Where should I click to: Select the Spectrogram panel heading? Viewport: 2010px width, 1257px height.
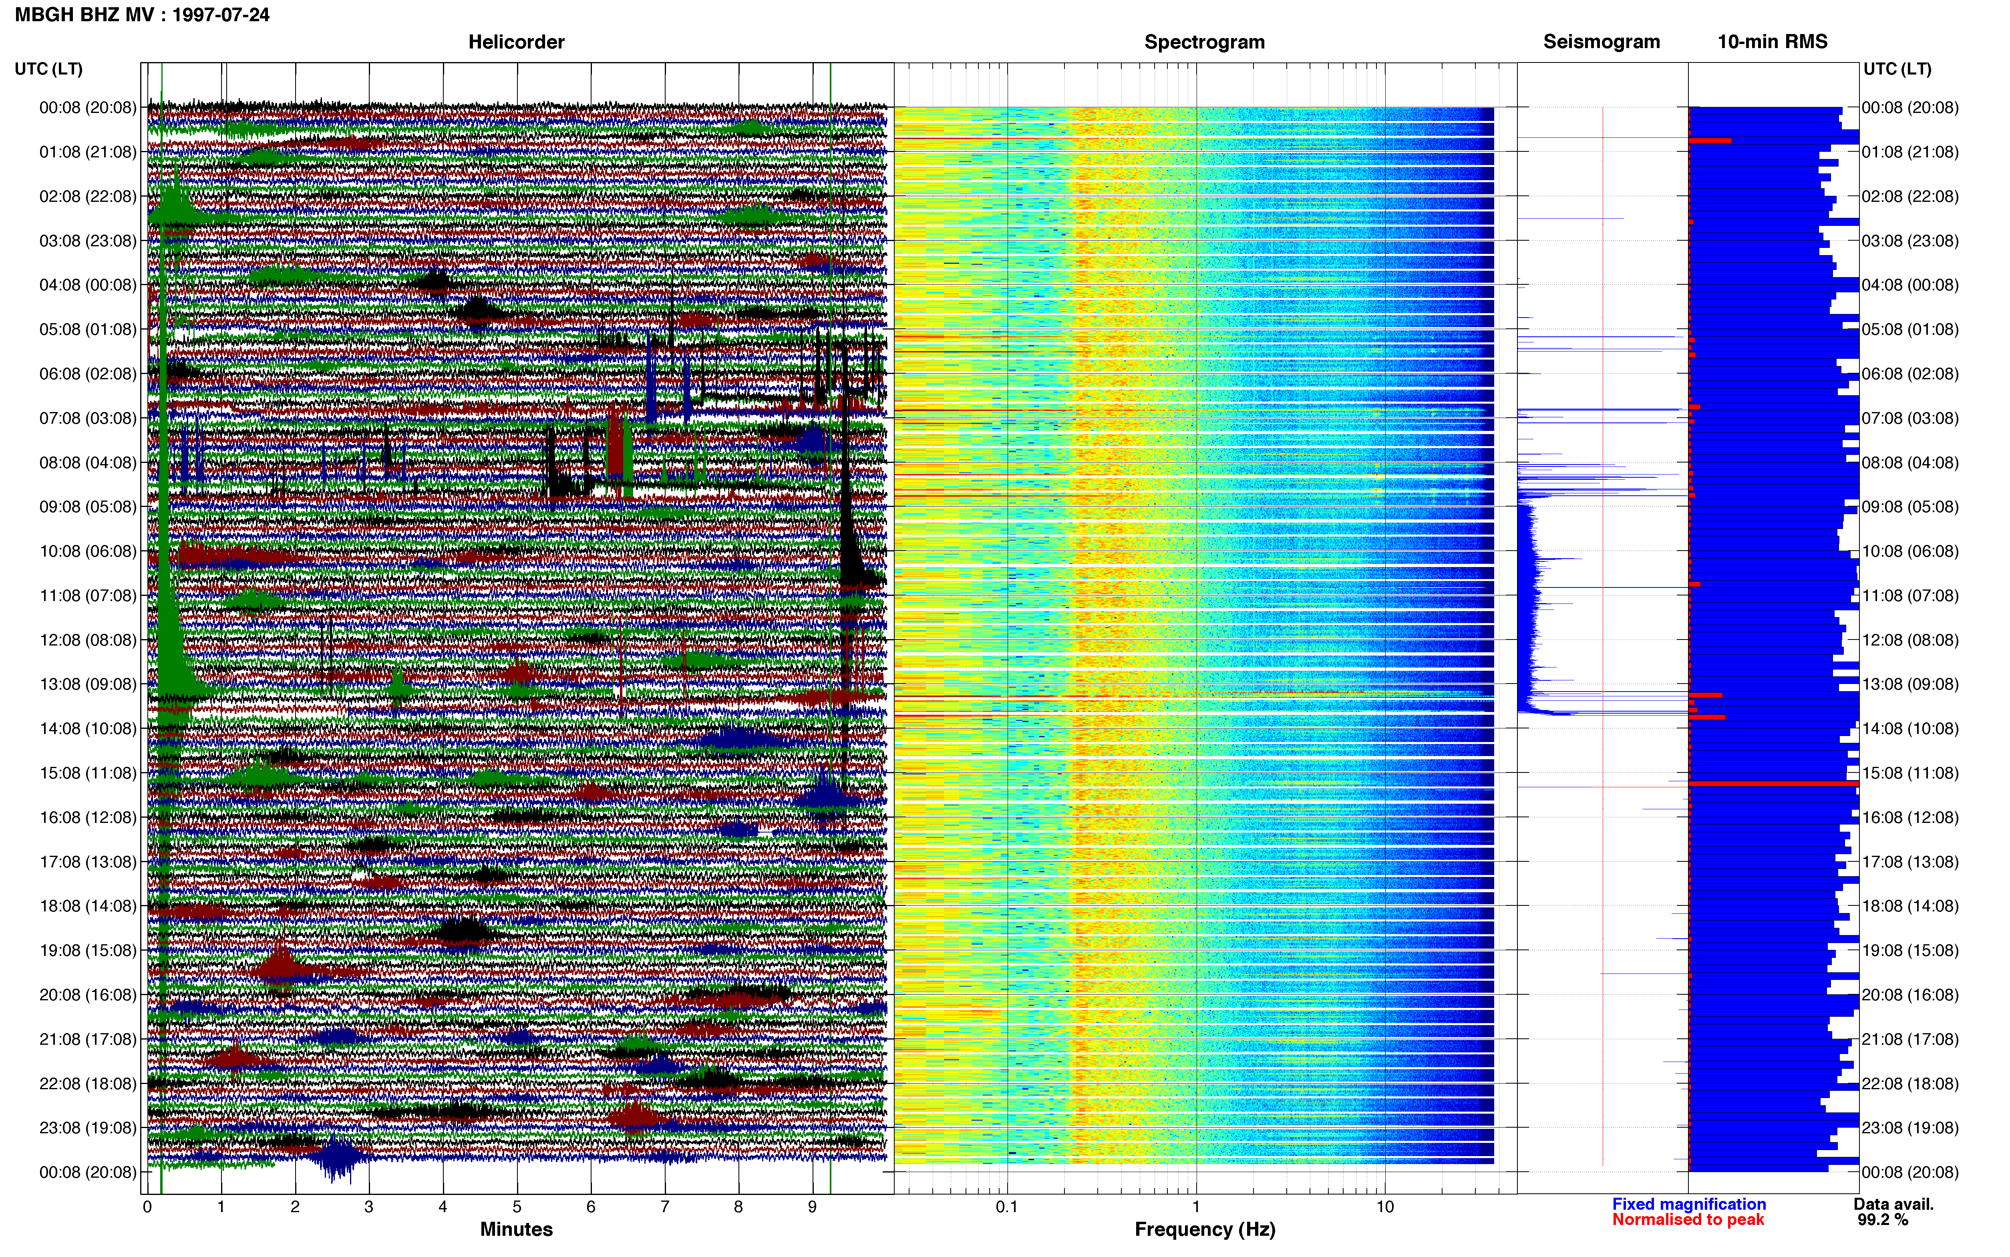coord(1205,42)
